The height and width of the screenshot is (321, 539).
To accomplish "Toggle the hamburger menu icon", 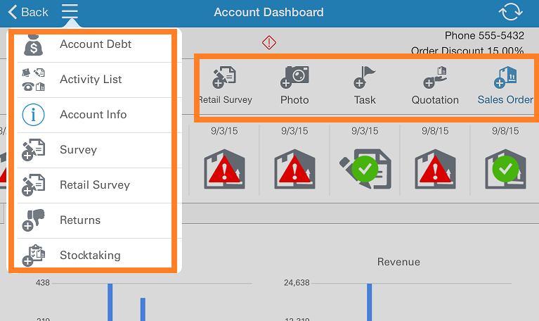I will pos(70,11).
